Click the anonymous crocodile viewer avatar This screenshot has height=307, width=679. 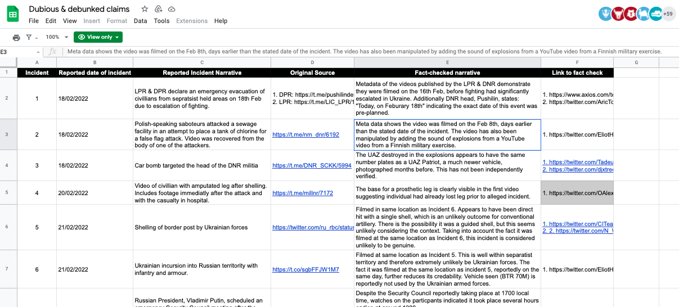656,14
